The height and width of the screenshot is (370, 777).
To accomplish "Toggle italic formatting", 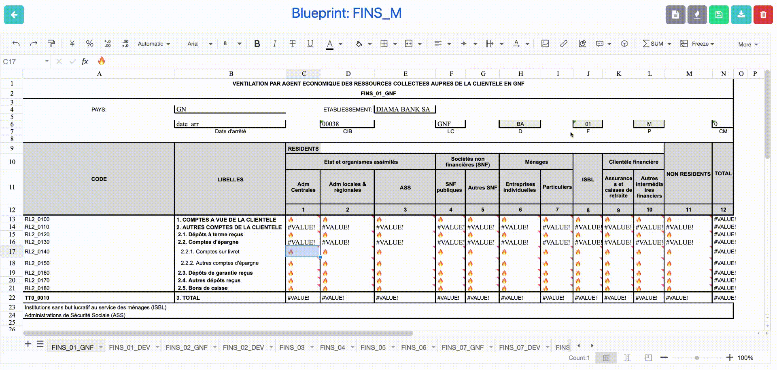I will pos(275,44).
